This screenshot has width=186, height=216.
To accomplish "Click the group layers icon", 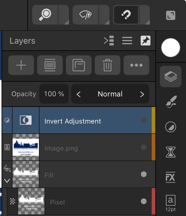I will click(79, 65).
